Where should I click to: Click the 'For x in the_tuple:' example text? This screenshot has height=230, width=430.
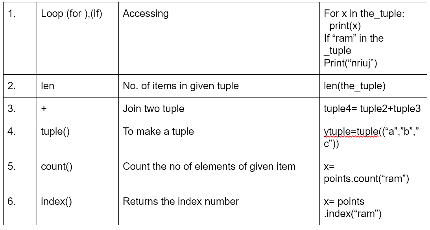(x=364, y=13)
